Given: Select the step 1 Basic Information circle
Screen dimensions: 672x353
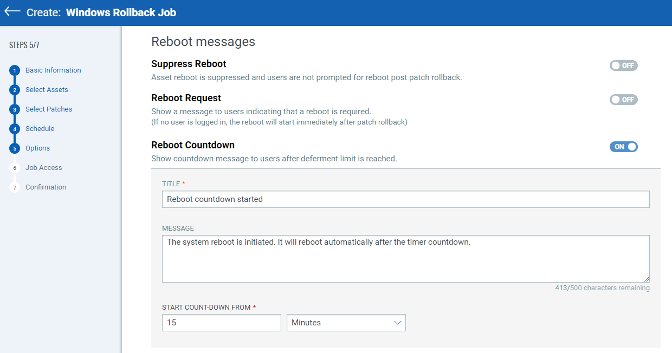Looking at the screenshot, I should coord(15,70).
